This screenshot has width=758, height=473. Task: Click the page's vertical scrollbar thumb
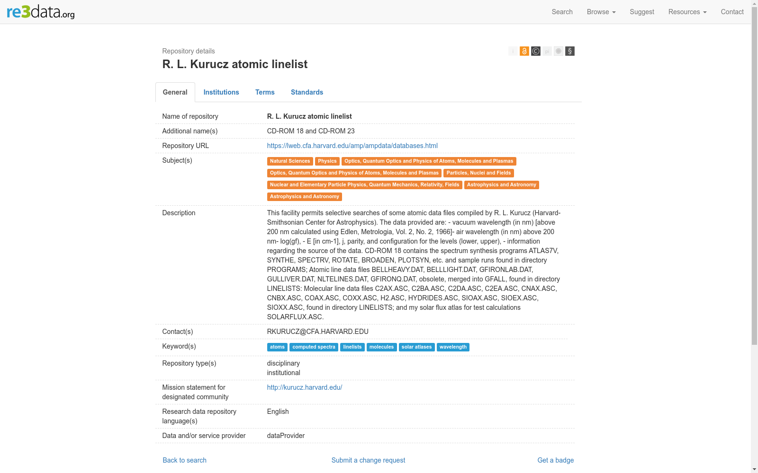pyautogui.click(x=754, y=176)
